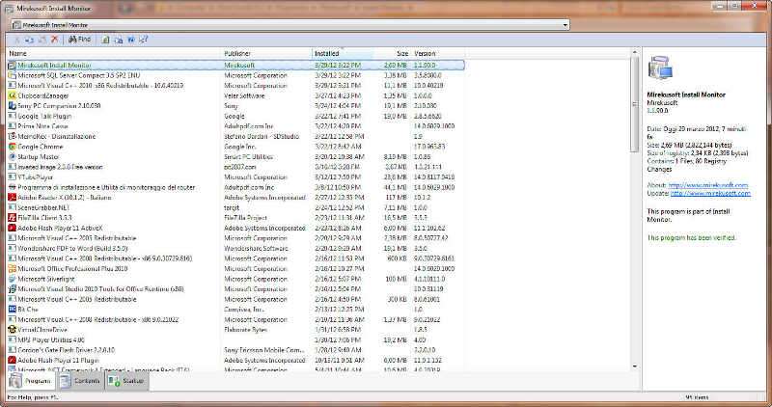Click the address bar's Install Monitor icon
This screenshot has width=772, height=407.
click(16, 25)
